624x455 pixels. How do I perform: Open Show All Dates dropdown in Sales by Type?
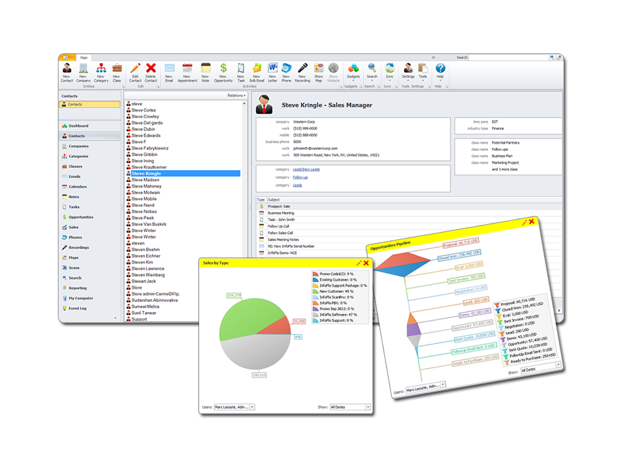click(x=350, y=407)
